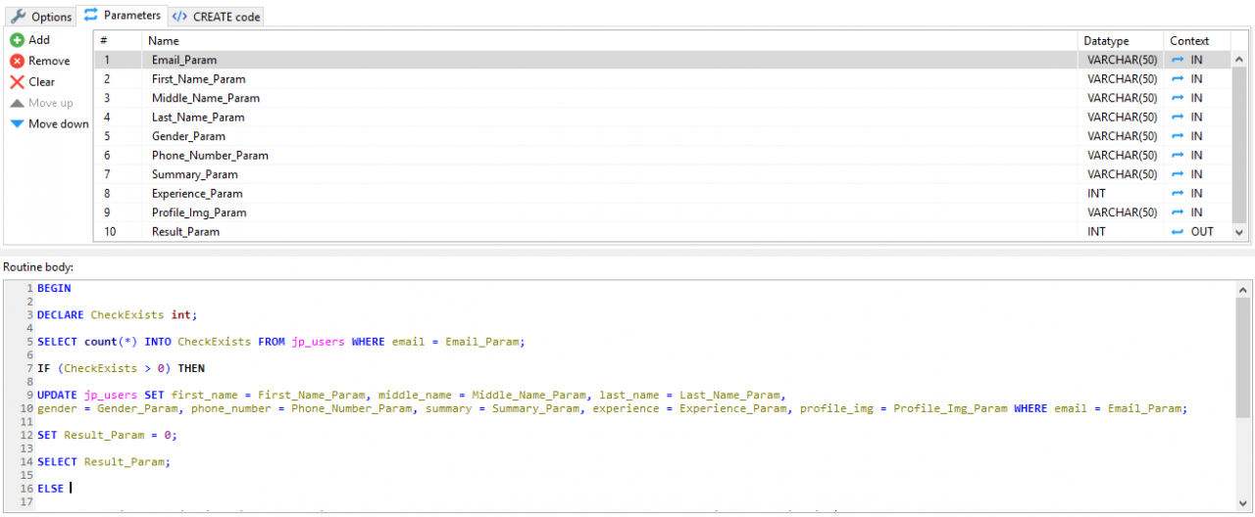Click the red Remove parameter icon
The image size is (1255, 517).
(x=17, y=61)
